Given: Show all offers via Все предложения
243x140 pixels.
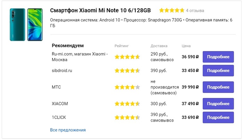Looking at the screenshot, I should (x=68, y=130).
